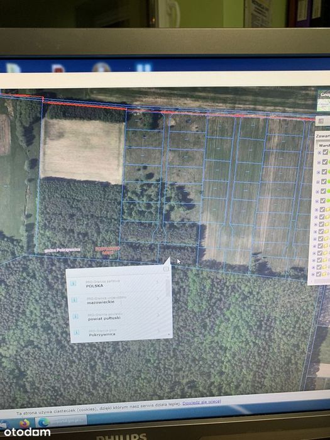330x440 pixels.
Task: Expand the first yellow folder layer node
Action: pyautogui.click(x=317, y=210)
